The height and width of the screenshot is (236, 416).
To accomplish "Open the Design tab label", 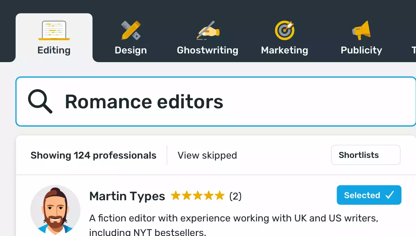I will point(131,50).
